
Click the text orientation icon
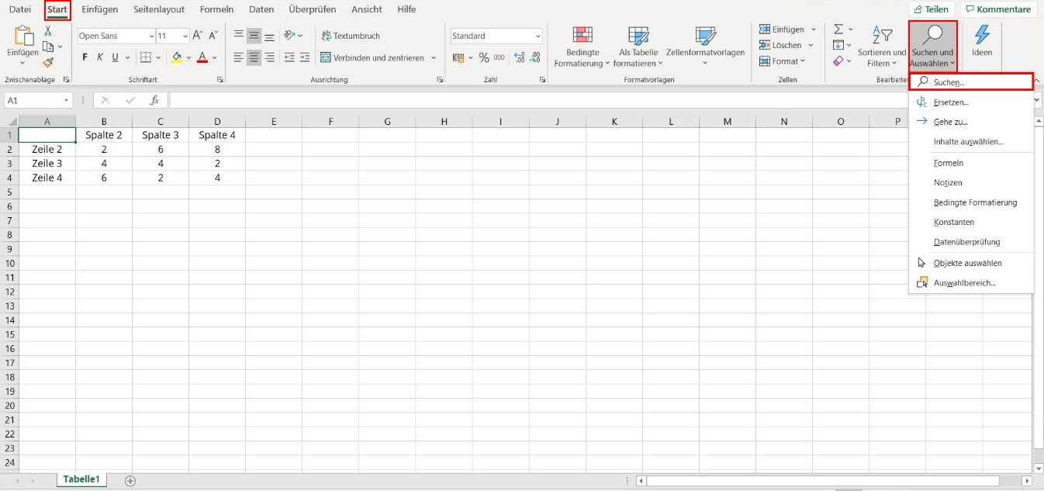290,35
